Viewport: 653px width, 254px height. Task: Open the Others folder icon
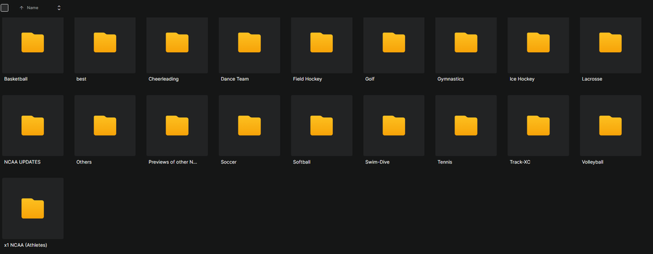point(105,125)
